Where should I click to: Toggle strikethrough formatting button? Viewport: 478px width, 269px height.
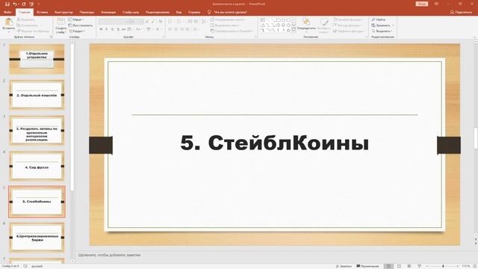coord(124,29)
